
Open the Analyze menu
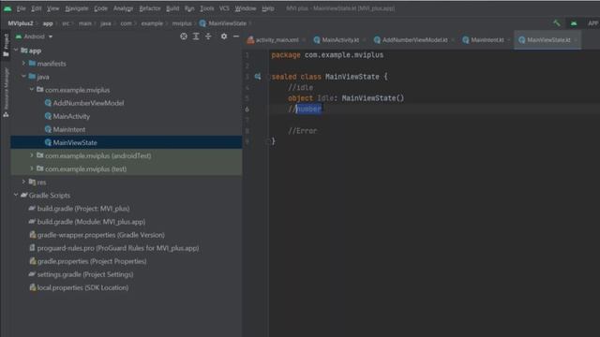pyautogui.click(x=123, y=8)
